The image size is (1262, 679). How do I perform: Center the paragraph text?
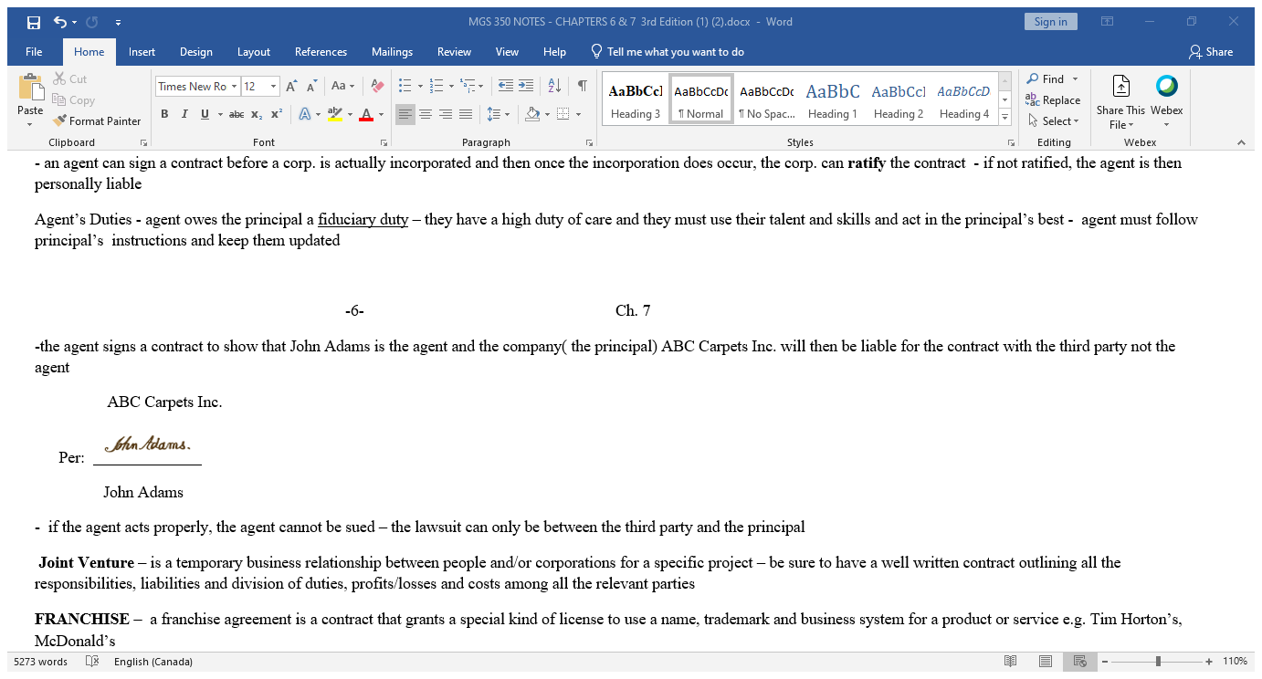[426, 114]
